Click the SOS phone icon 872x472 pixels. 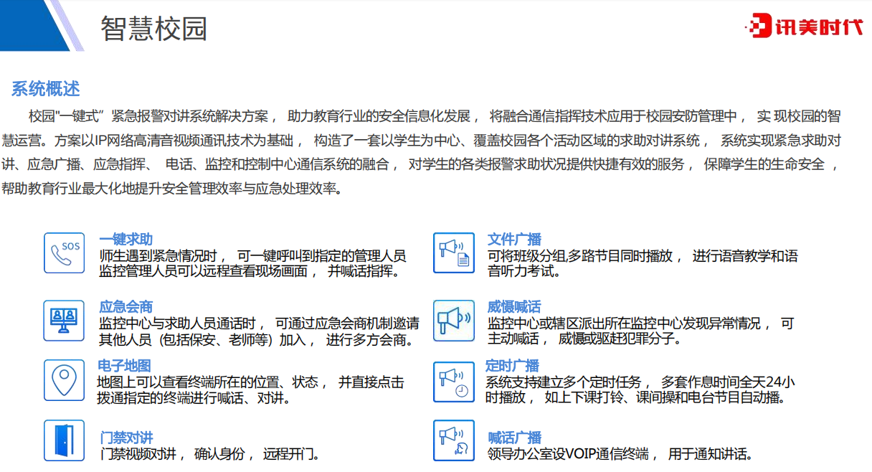pyautogui.click(x=64, y=252)
